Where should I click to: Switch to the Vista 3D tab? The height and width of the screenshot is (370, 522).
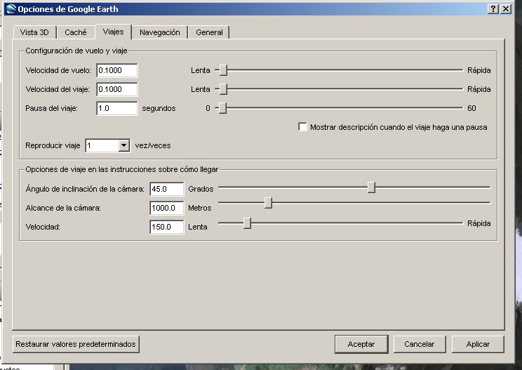[x=34, y=32]
